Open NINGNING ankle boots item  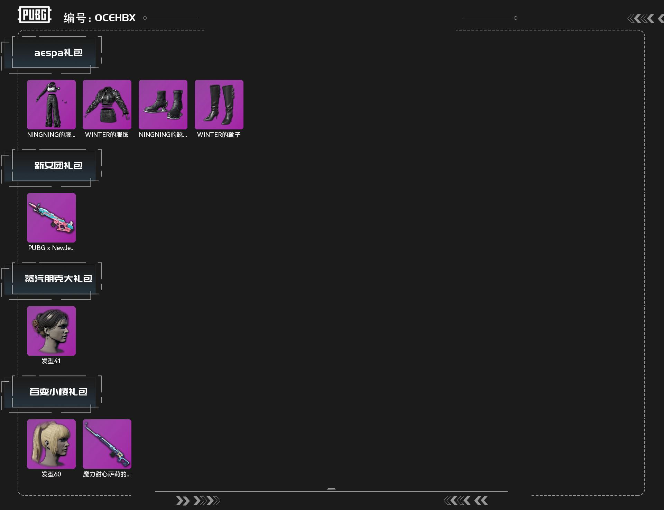coord(163,104)
